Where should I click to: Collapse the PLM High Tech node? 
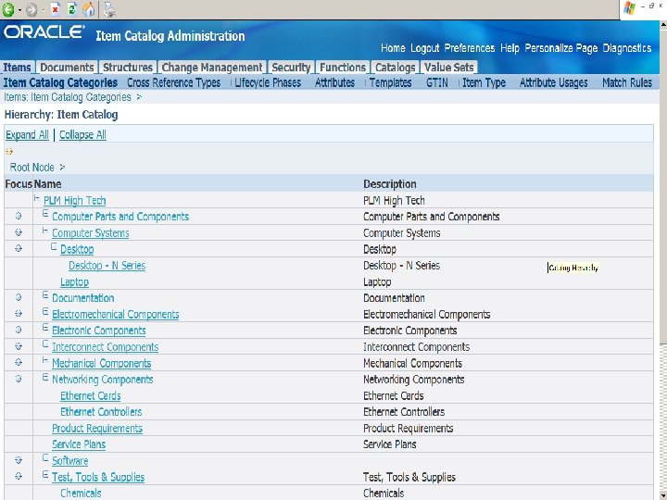(x=36, y=198)
